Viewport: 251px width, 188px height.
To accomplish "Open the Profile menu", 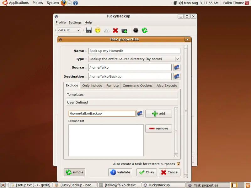I will click(61, 22).
